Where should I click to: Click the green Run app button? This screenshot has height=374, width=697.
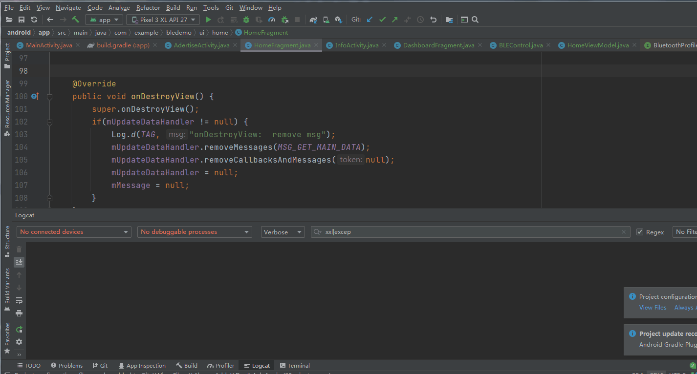pos(208,20)
